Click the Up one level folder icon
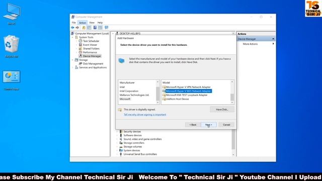The image size is (322, 181). coord(84,28)
